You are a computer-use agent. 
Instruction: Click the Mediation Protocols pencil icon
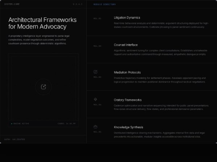coord(95,72)
